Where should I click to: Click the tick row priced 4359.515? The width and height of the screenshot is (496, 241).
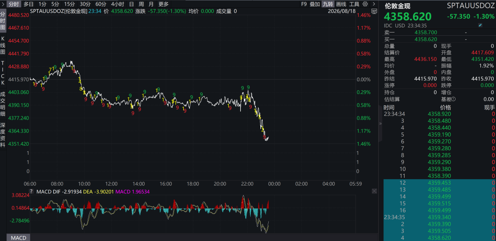coord(440,203)
